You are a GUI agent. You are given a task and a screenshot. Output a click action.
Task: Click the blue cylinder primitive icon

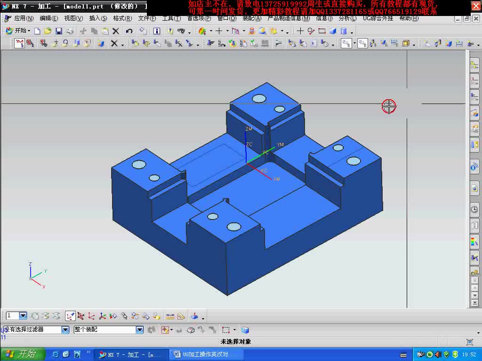tap(344, 31)
